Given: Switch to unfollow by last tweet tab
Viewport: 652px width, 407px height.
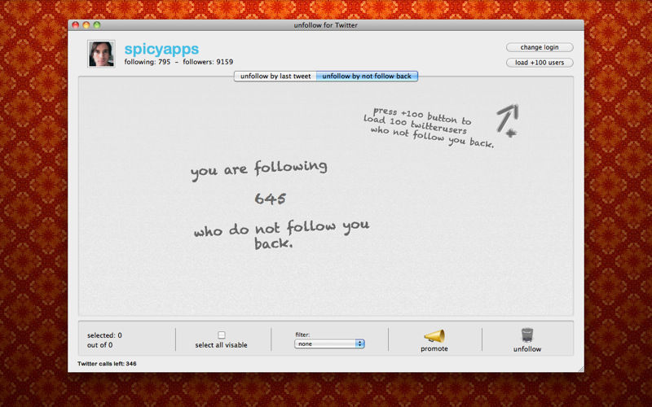Looking at the screenshot, I should (275, 77).
